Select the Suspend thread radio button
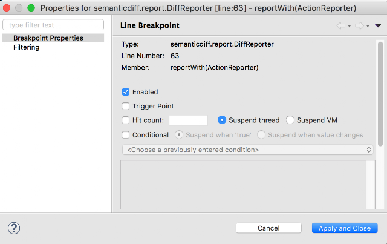The image size is (387, 244). (222, 120)
